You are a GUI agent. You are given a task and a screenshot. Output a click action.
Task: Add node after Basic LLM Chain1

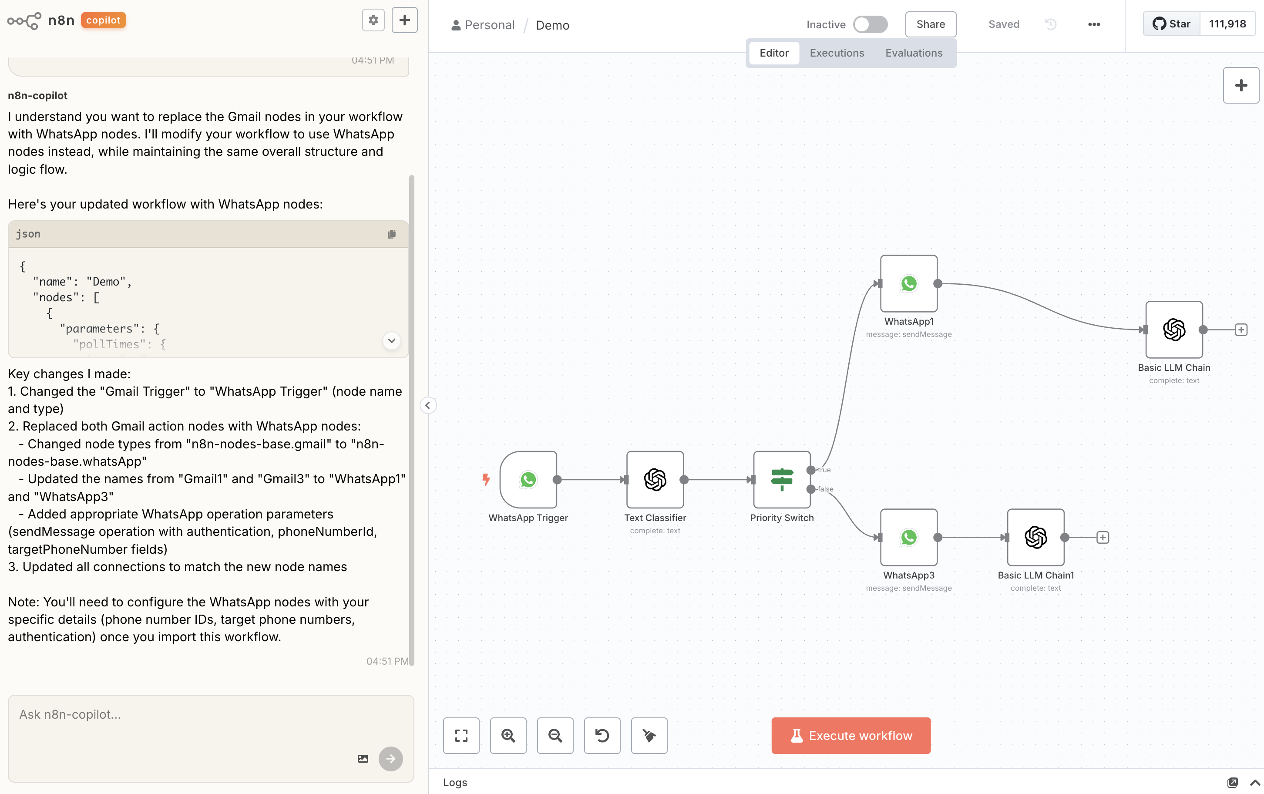1103,537
